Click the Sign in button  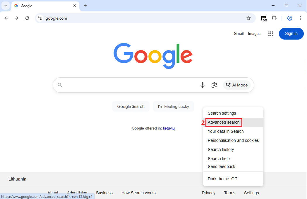[x=291, y=34]
